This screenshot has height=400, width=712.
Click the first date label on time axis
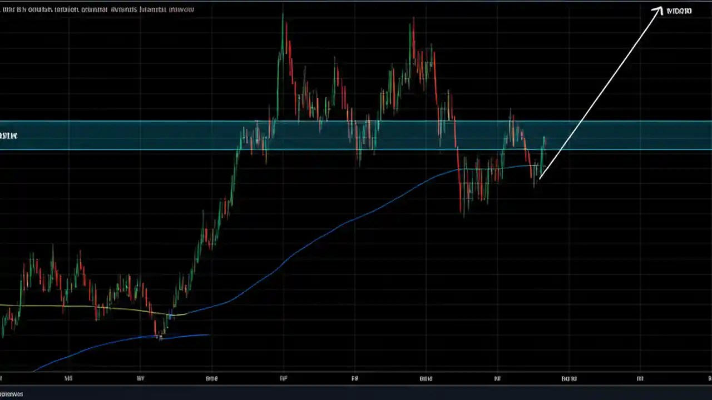(68, 378)
